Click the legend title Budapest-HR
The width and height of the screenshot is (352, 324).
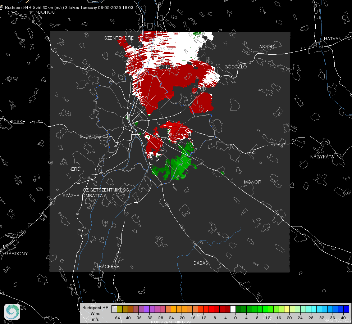(x=95, y=307)
